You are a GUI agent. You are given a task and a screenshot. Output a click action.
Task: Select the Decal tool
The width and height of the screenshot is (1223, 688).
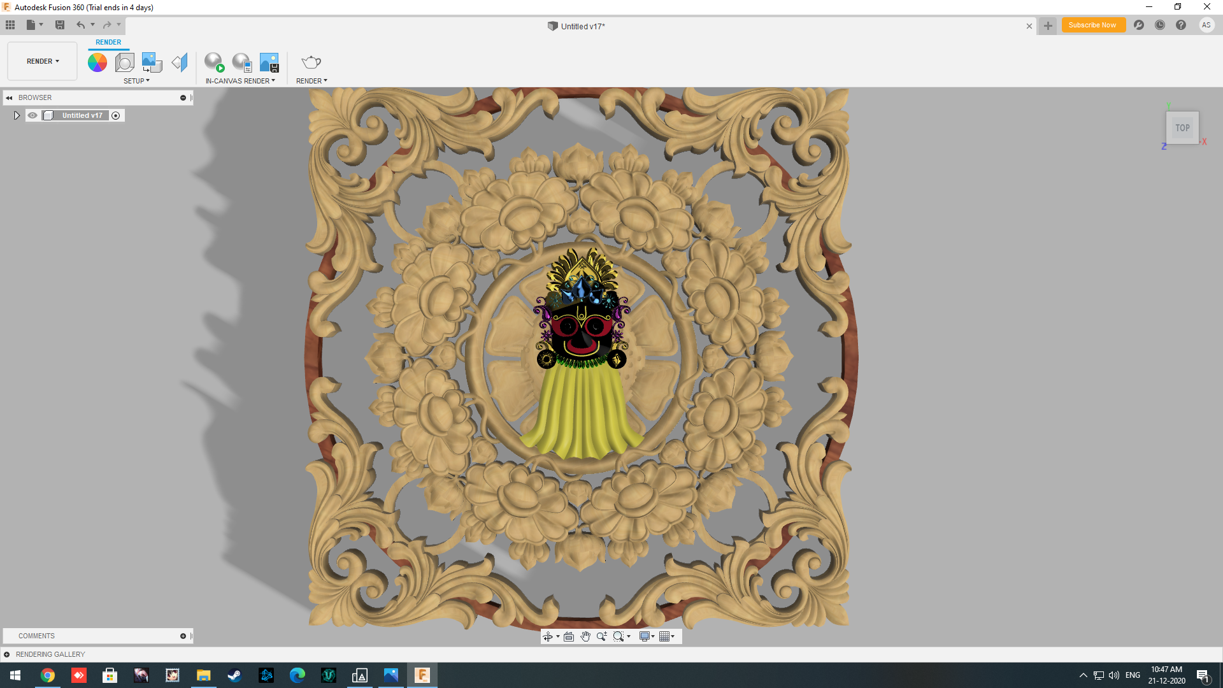[x=152, y=62]
